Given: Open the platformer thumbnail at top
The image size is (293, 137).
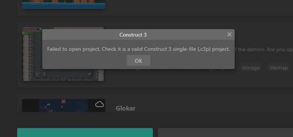Looking at the screenshot, I should 64,4.
